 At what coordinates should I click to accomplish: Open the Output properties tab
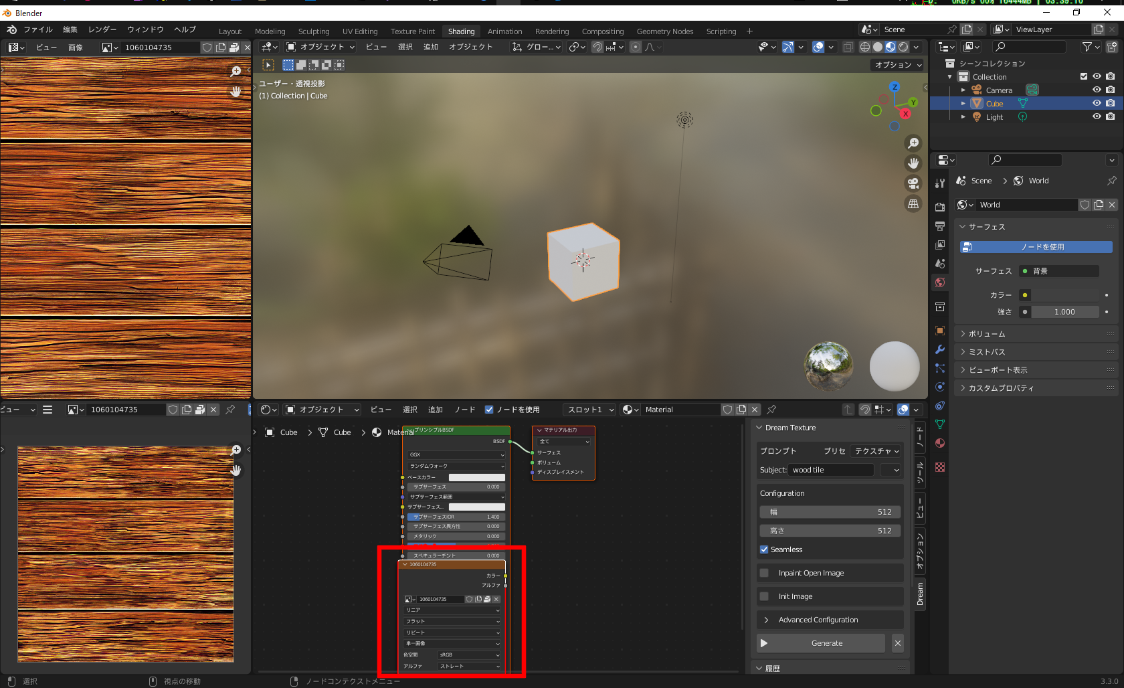(940, 226)
